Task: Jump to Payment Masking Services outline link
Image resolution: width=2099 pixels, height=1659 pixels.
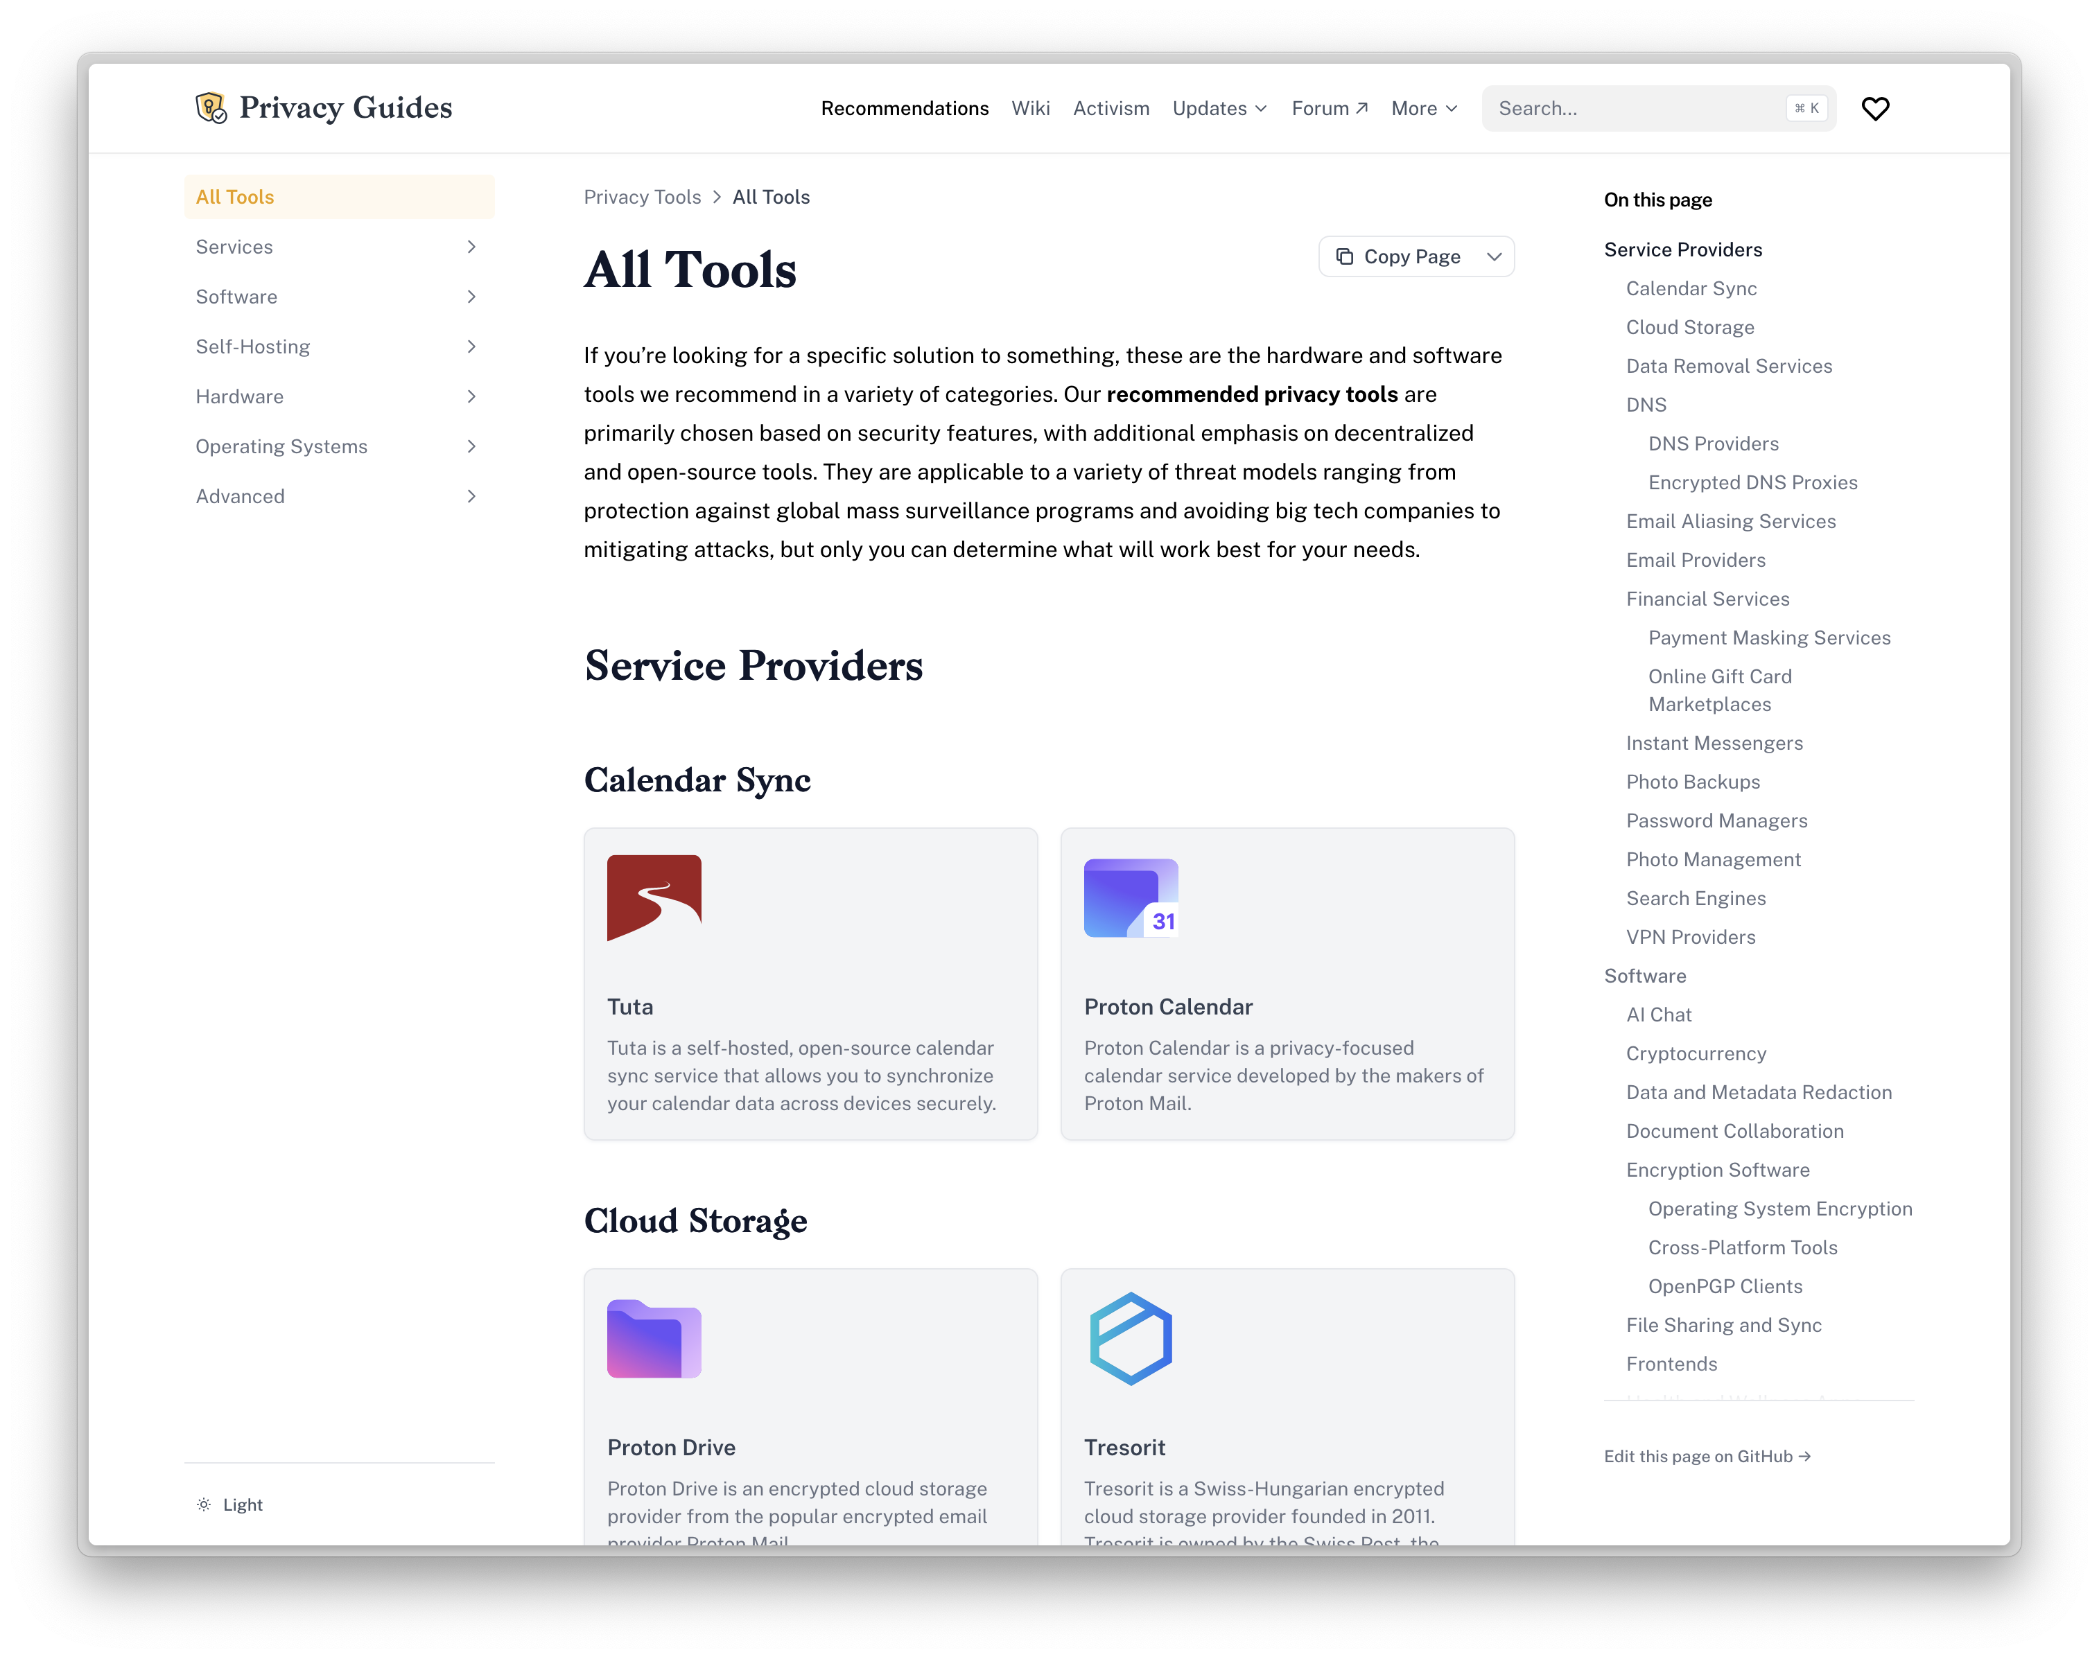Action: click(x=1770, y=638)
